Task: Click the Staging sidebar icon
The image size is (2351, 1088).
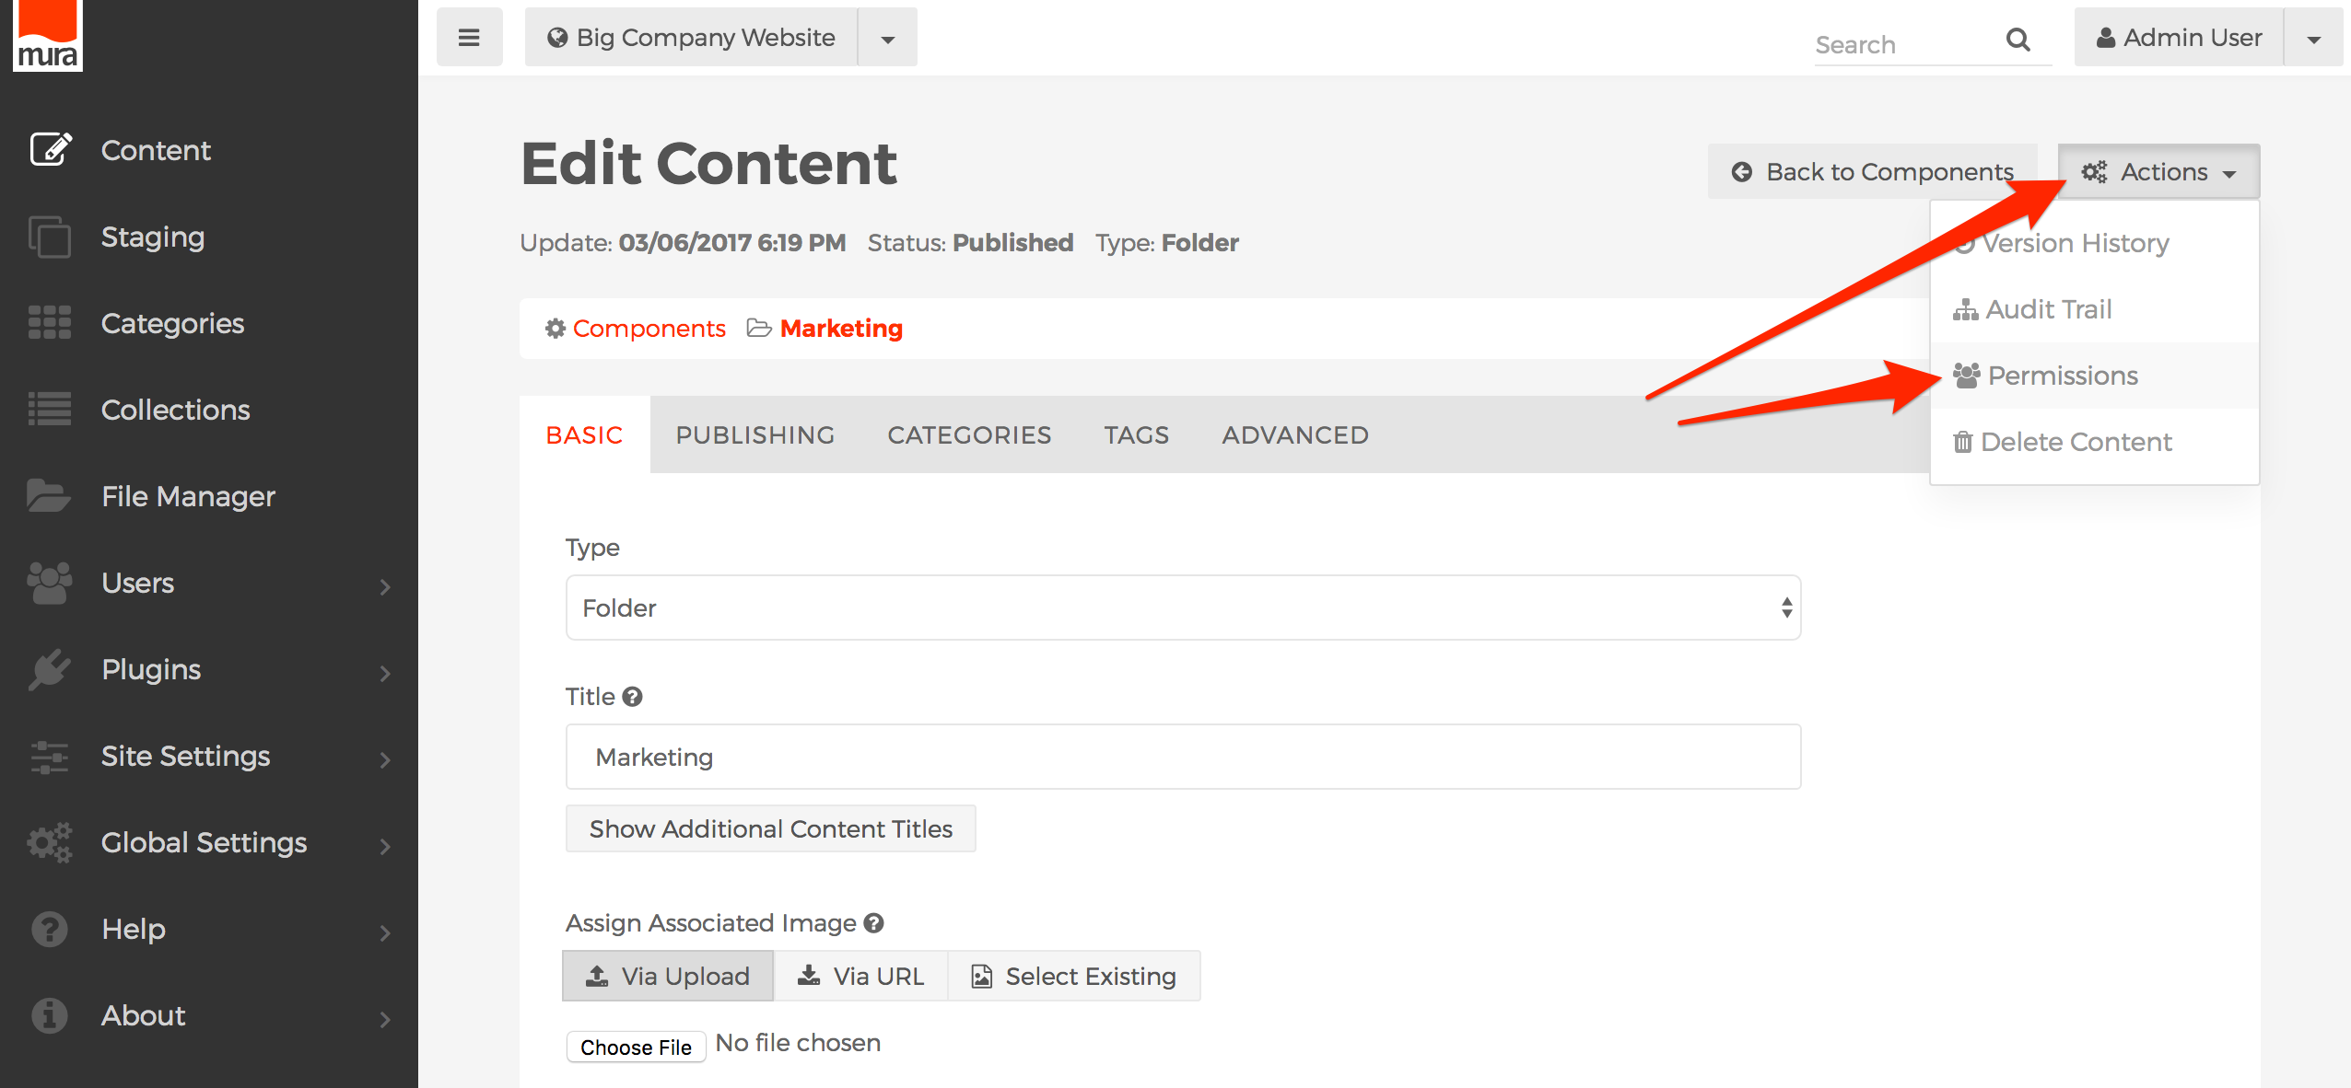Action: [x=50, y=237]
